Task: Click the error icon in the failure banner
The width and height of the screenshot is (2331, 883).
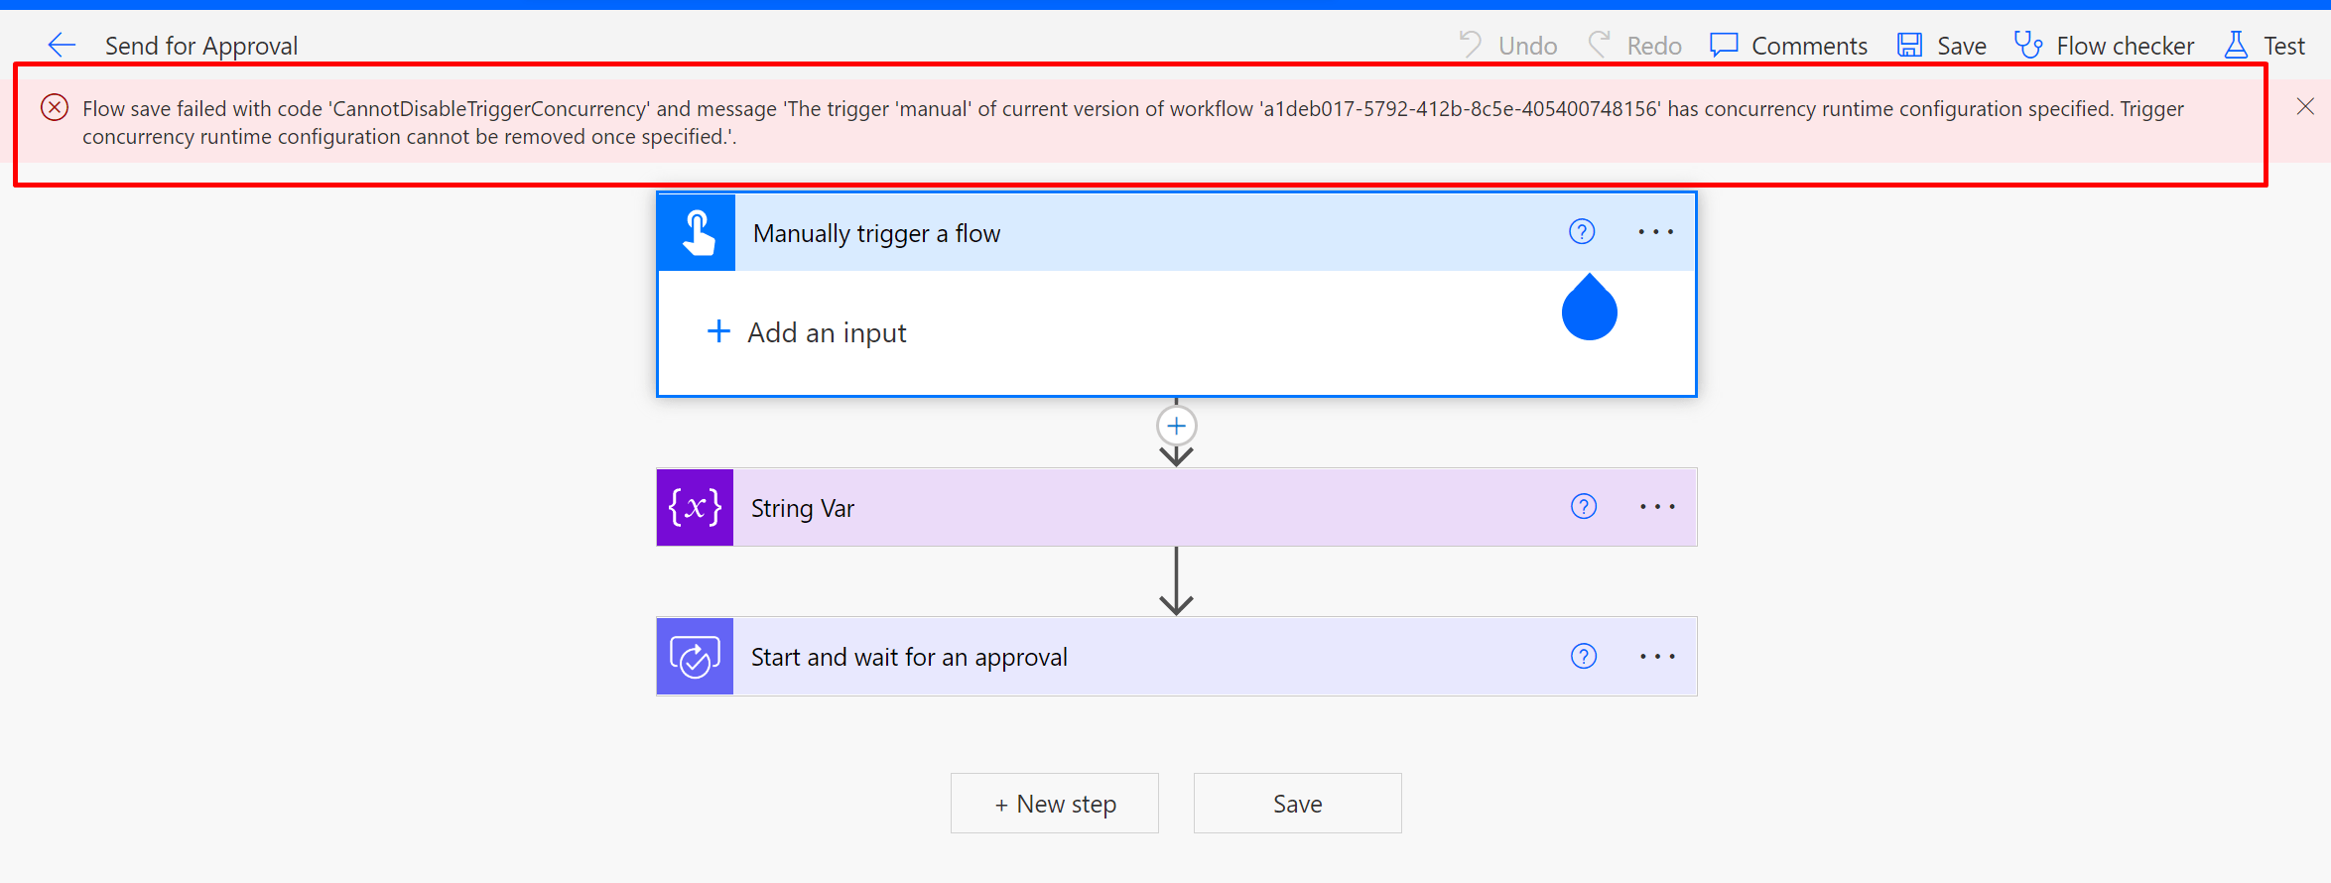Action: (x=55, y=107)
